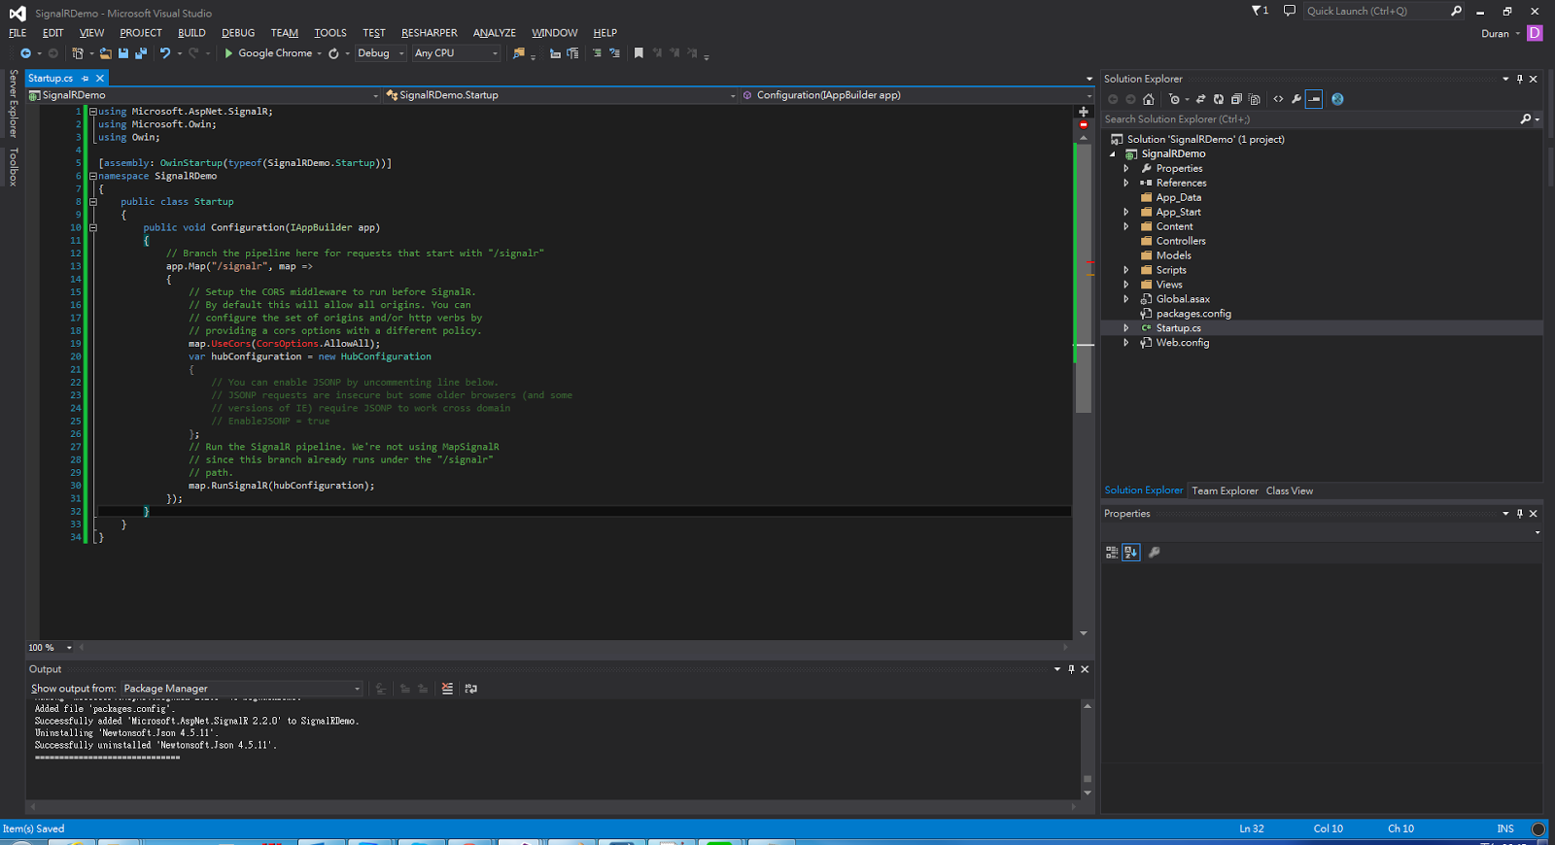Click the Home icon in Solution Explorer

(x=1149, y=99)
